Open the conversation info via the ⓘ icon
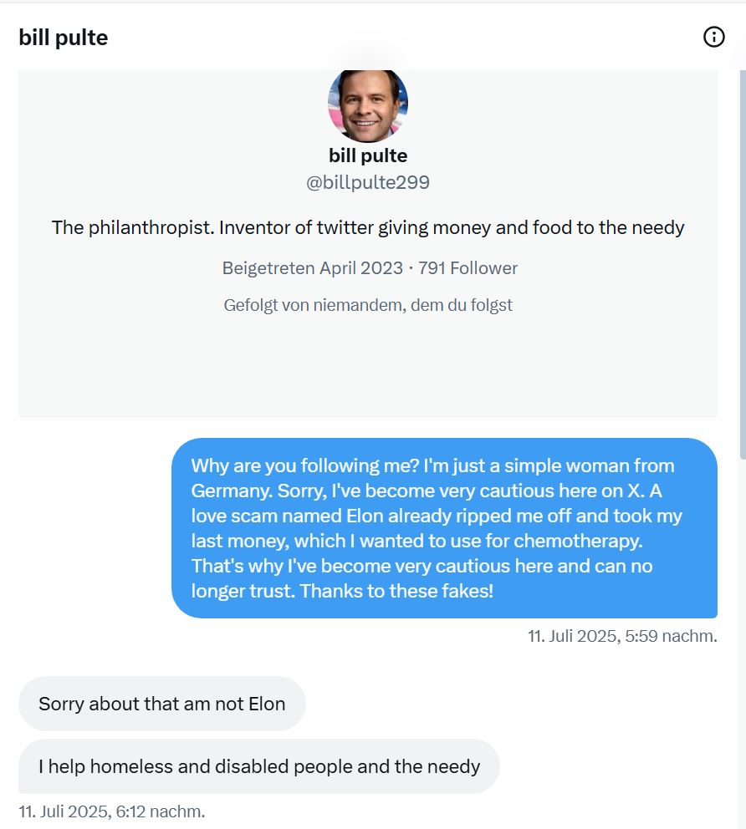This screenshot has height=829, width=746. (713, 37)
